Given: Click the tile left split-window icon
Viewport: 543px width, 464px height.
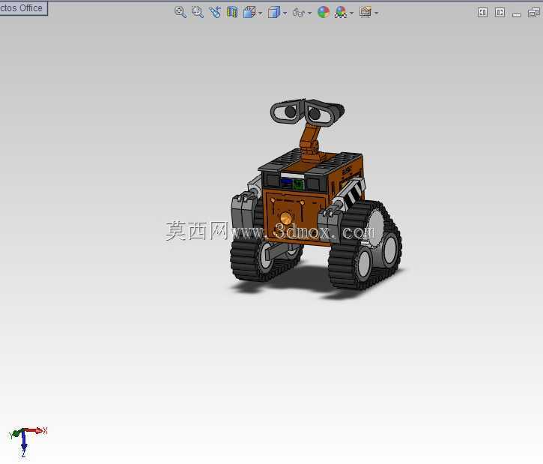Looking at the screenshot, I should coord(482,13).
